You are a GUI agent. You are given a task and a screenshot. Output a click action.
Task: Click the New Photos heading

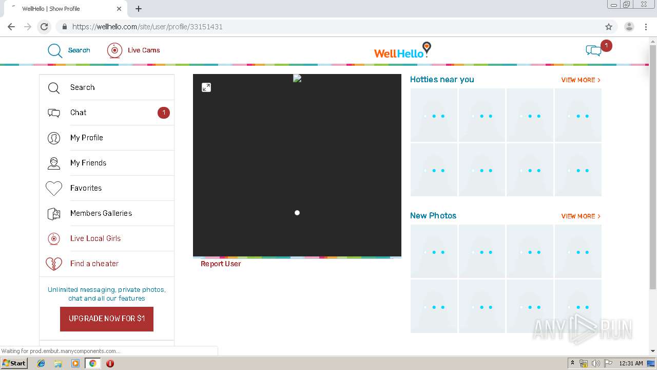[433, 216]
